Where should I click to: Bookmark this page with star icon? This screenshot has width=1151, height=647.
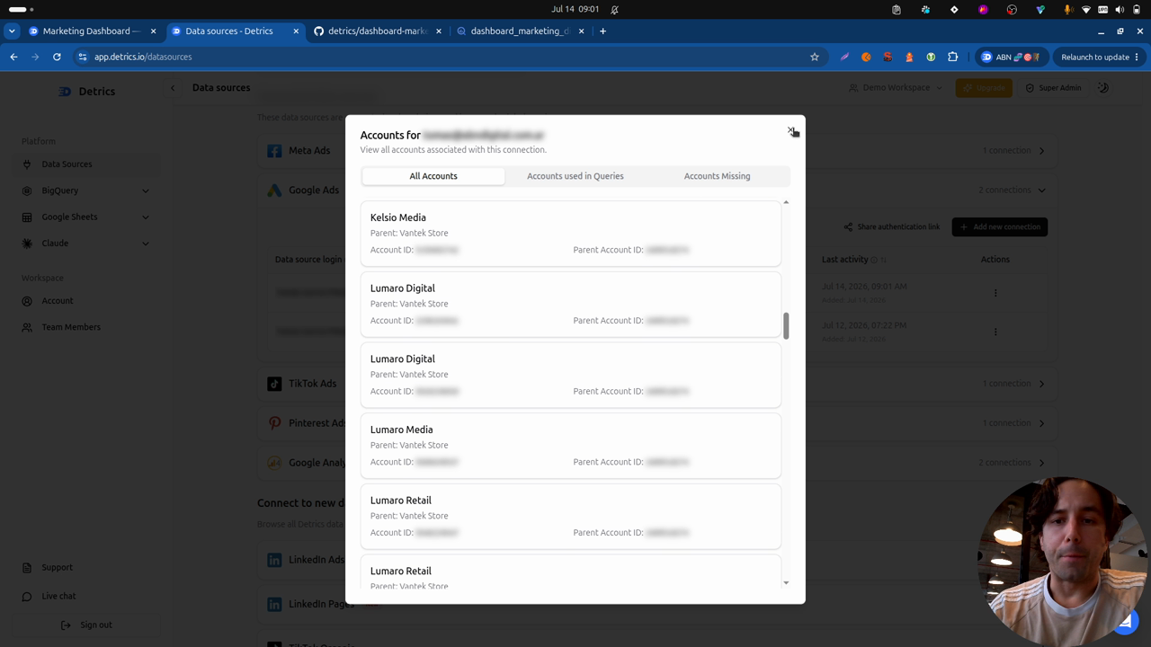815,57
